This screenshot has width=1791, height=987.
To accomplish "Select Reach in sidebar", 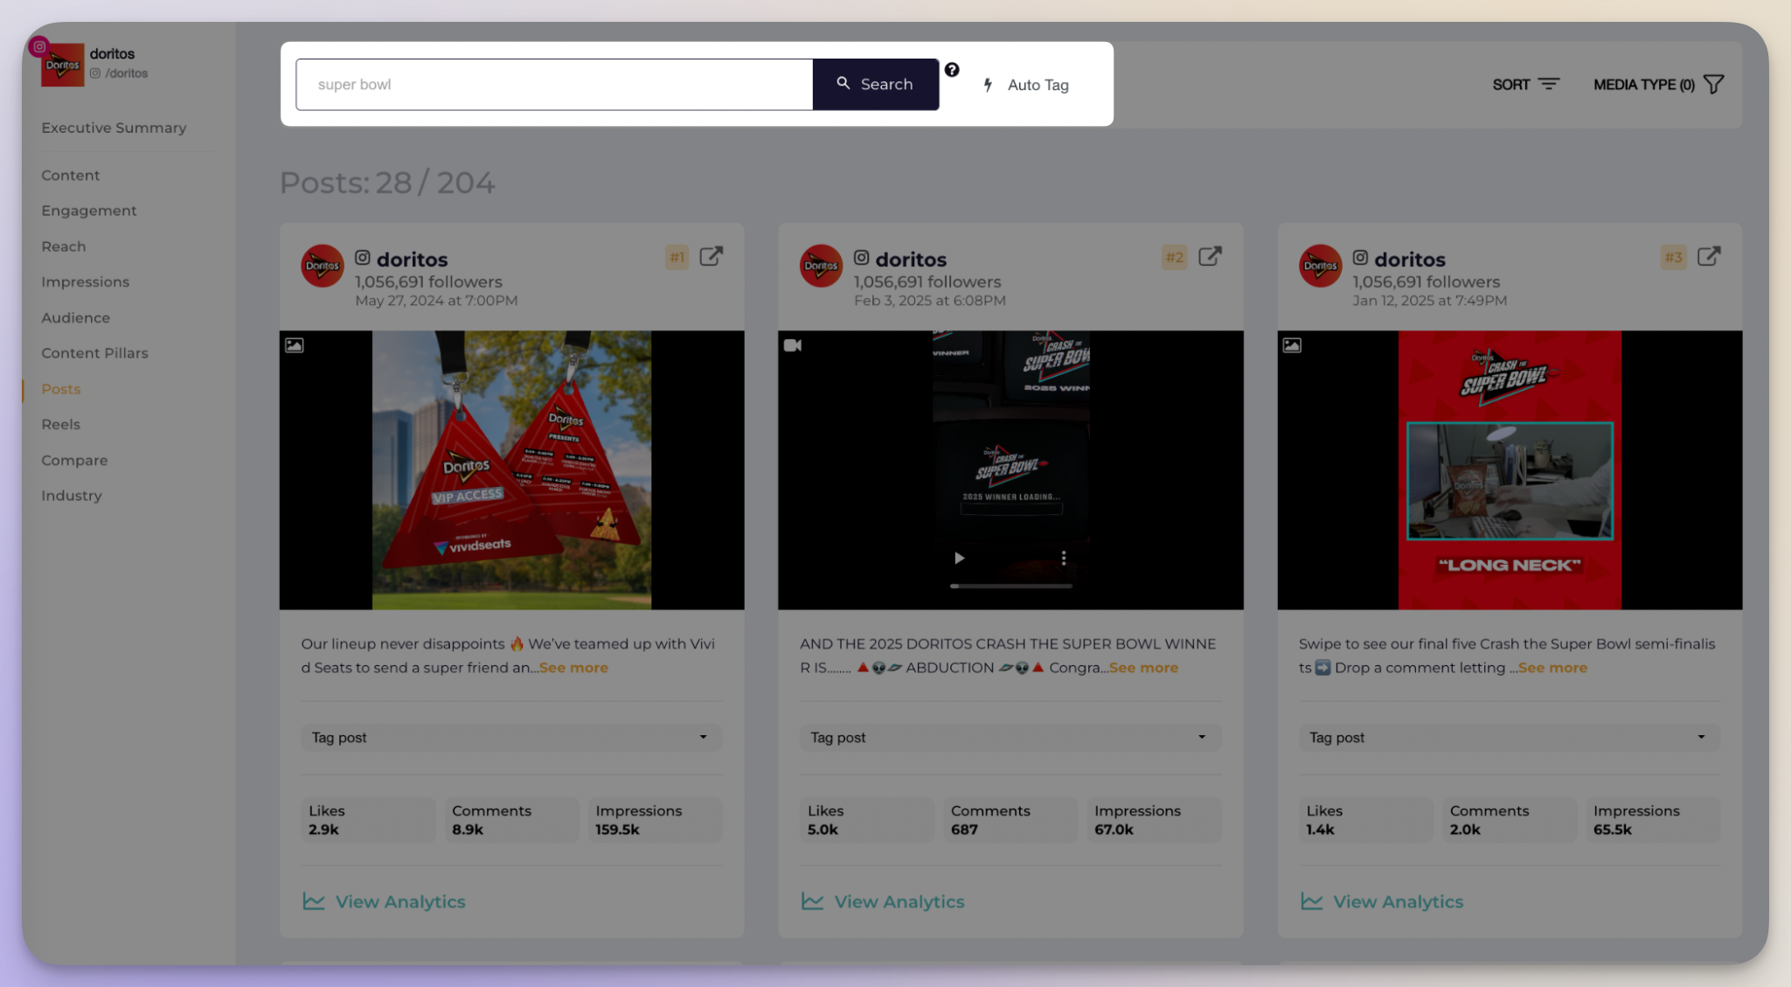I will pos(64,247).
